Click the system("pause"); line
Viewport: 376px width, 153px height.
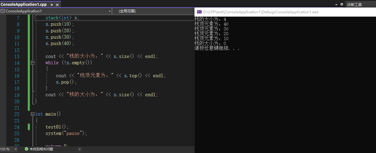pyautogui.click(x=66, y=133)
